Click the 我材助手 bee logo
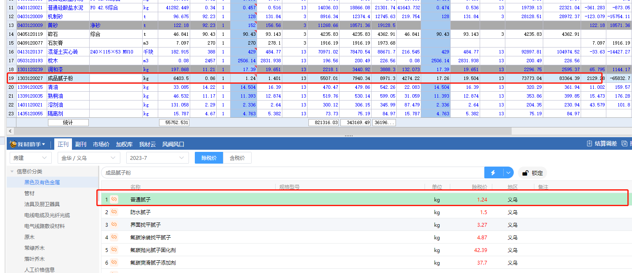Image resolution: width=632 pixels, height=273 pixels. coord(13,144)
